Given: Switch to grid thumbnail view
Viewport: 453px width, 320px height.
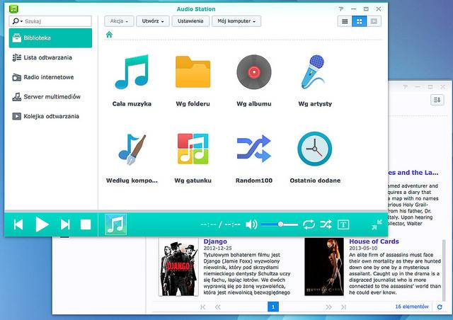Looking at the screenshot, I should pos(360,21).
